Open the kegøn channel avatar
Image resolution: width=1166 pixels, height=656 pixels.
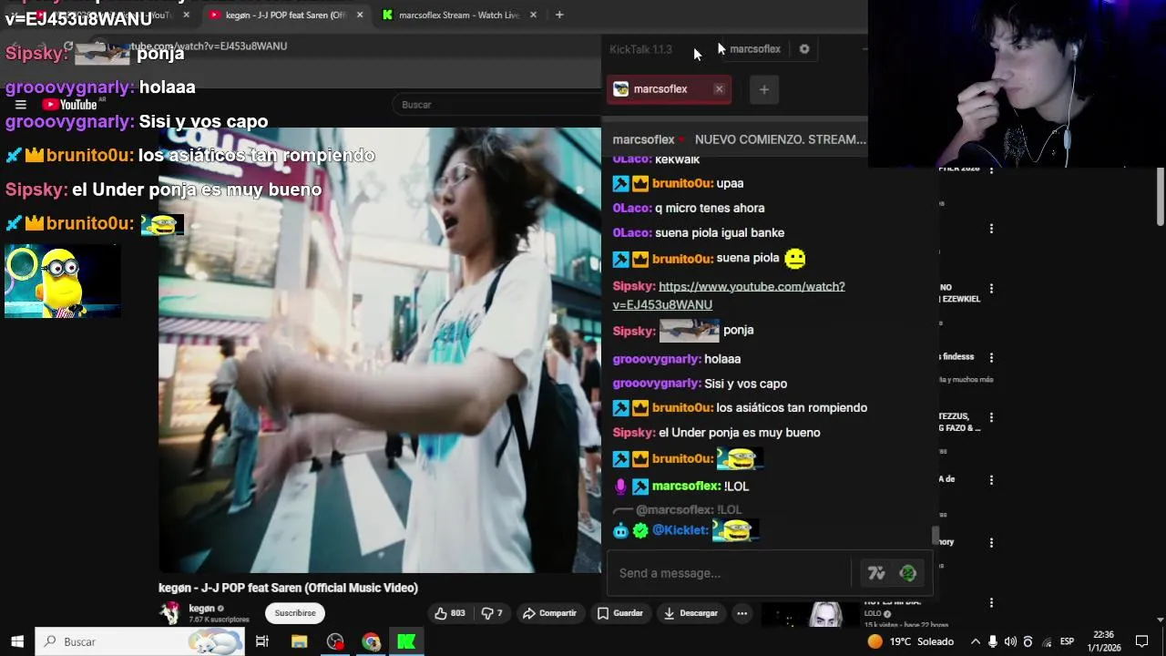[170, 613]
